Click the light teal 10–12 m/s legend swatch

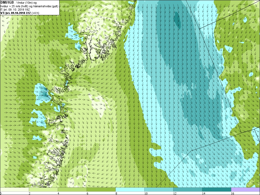159,190
